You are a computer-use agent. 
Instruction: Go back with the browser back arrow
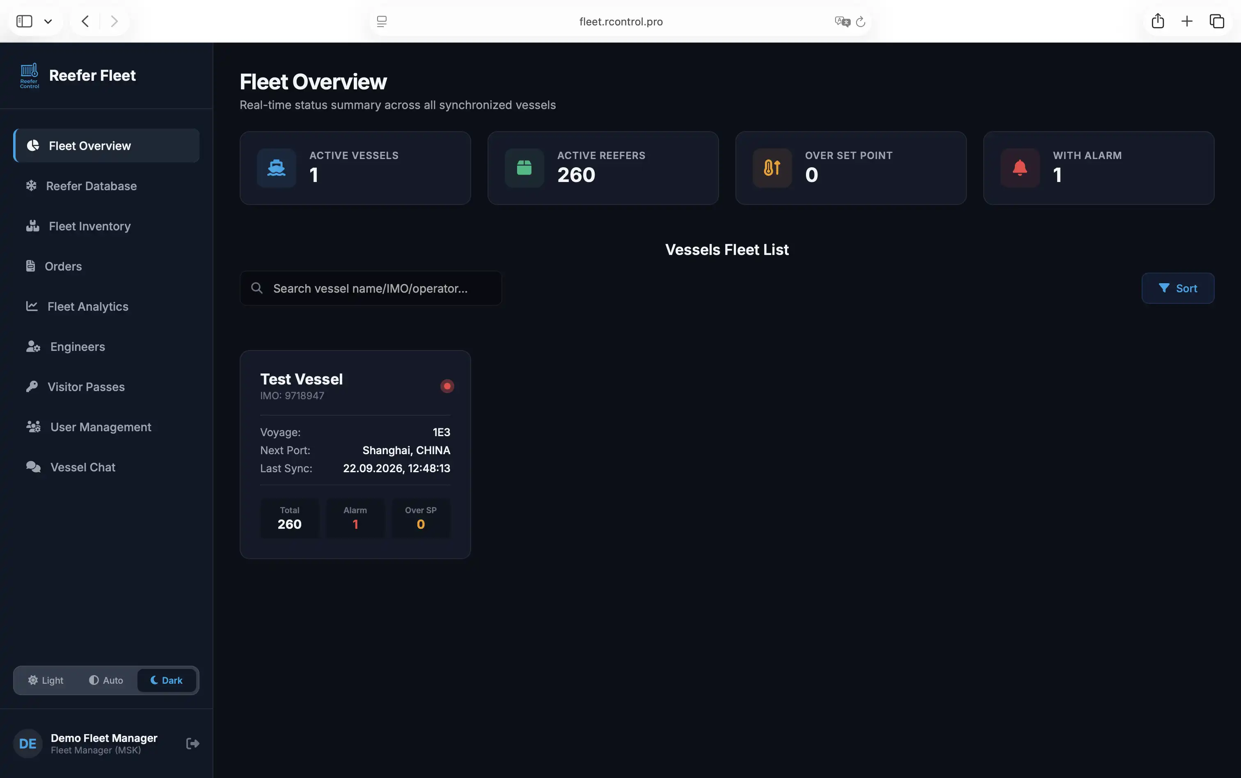[x=85, y=21]
